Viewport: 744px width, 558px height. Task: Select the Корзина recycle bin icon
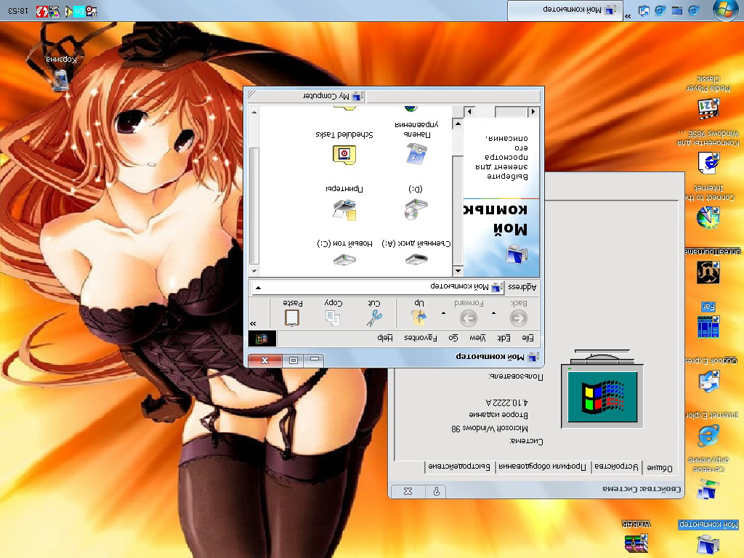tap(62, 78)
